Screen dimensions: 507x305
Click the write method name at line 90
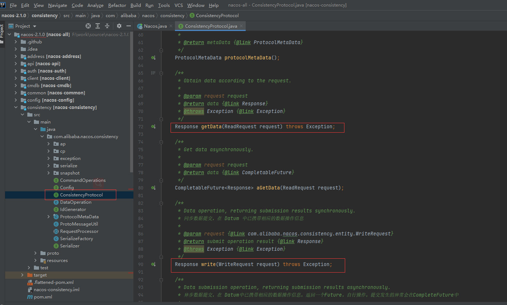point(208,264)
